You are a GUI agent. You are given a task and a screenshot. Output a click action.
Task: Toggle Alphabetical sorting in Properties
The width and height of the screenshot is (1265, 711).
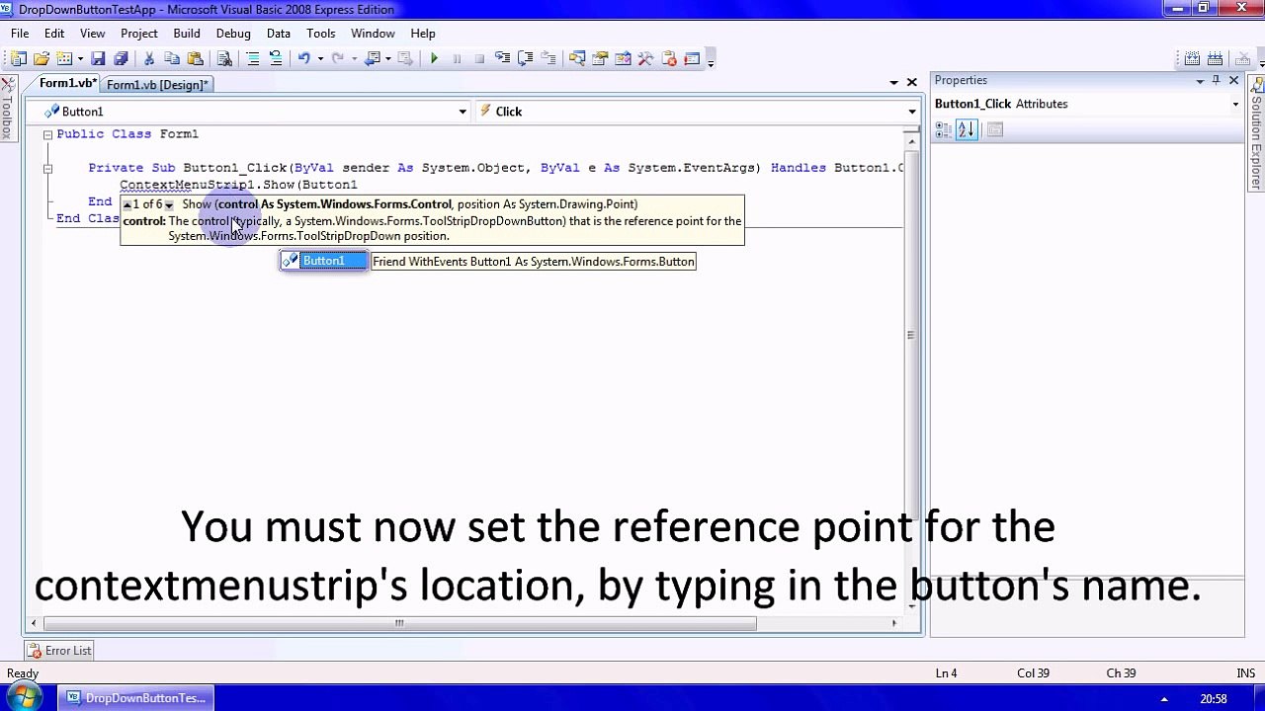[x=967, y=129]
